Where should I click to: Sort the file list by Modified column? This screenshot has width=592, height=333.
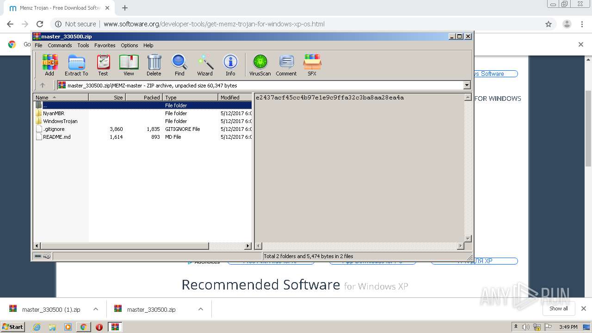pyautogui.click(x=235, y=97)
